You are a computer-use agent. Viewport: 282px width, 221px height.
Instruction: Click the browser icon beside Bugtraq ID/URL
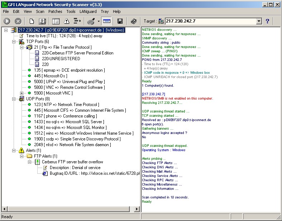[45, 173]
